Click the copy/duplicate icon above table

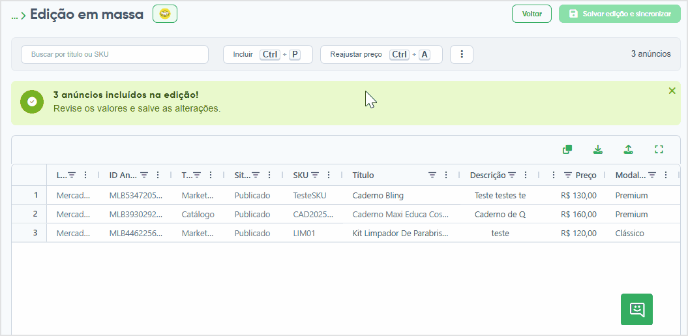567,149
